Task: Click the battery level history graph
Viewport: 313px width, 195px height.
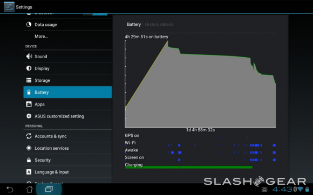Action: (x=200, y=84)
